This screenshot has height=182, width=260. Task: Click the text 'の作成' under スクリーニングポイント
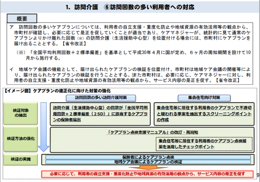[x=163, y=120]
